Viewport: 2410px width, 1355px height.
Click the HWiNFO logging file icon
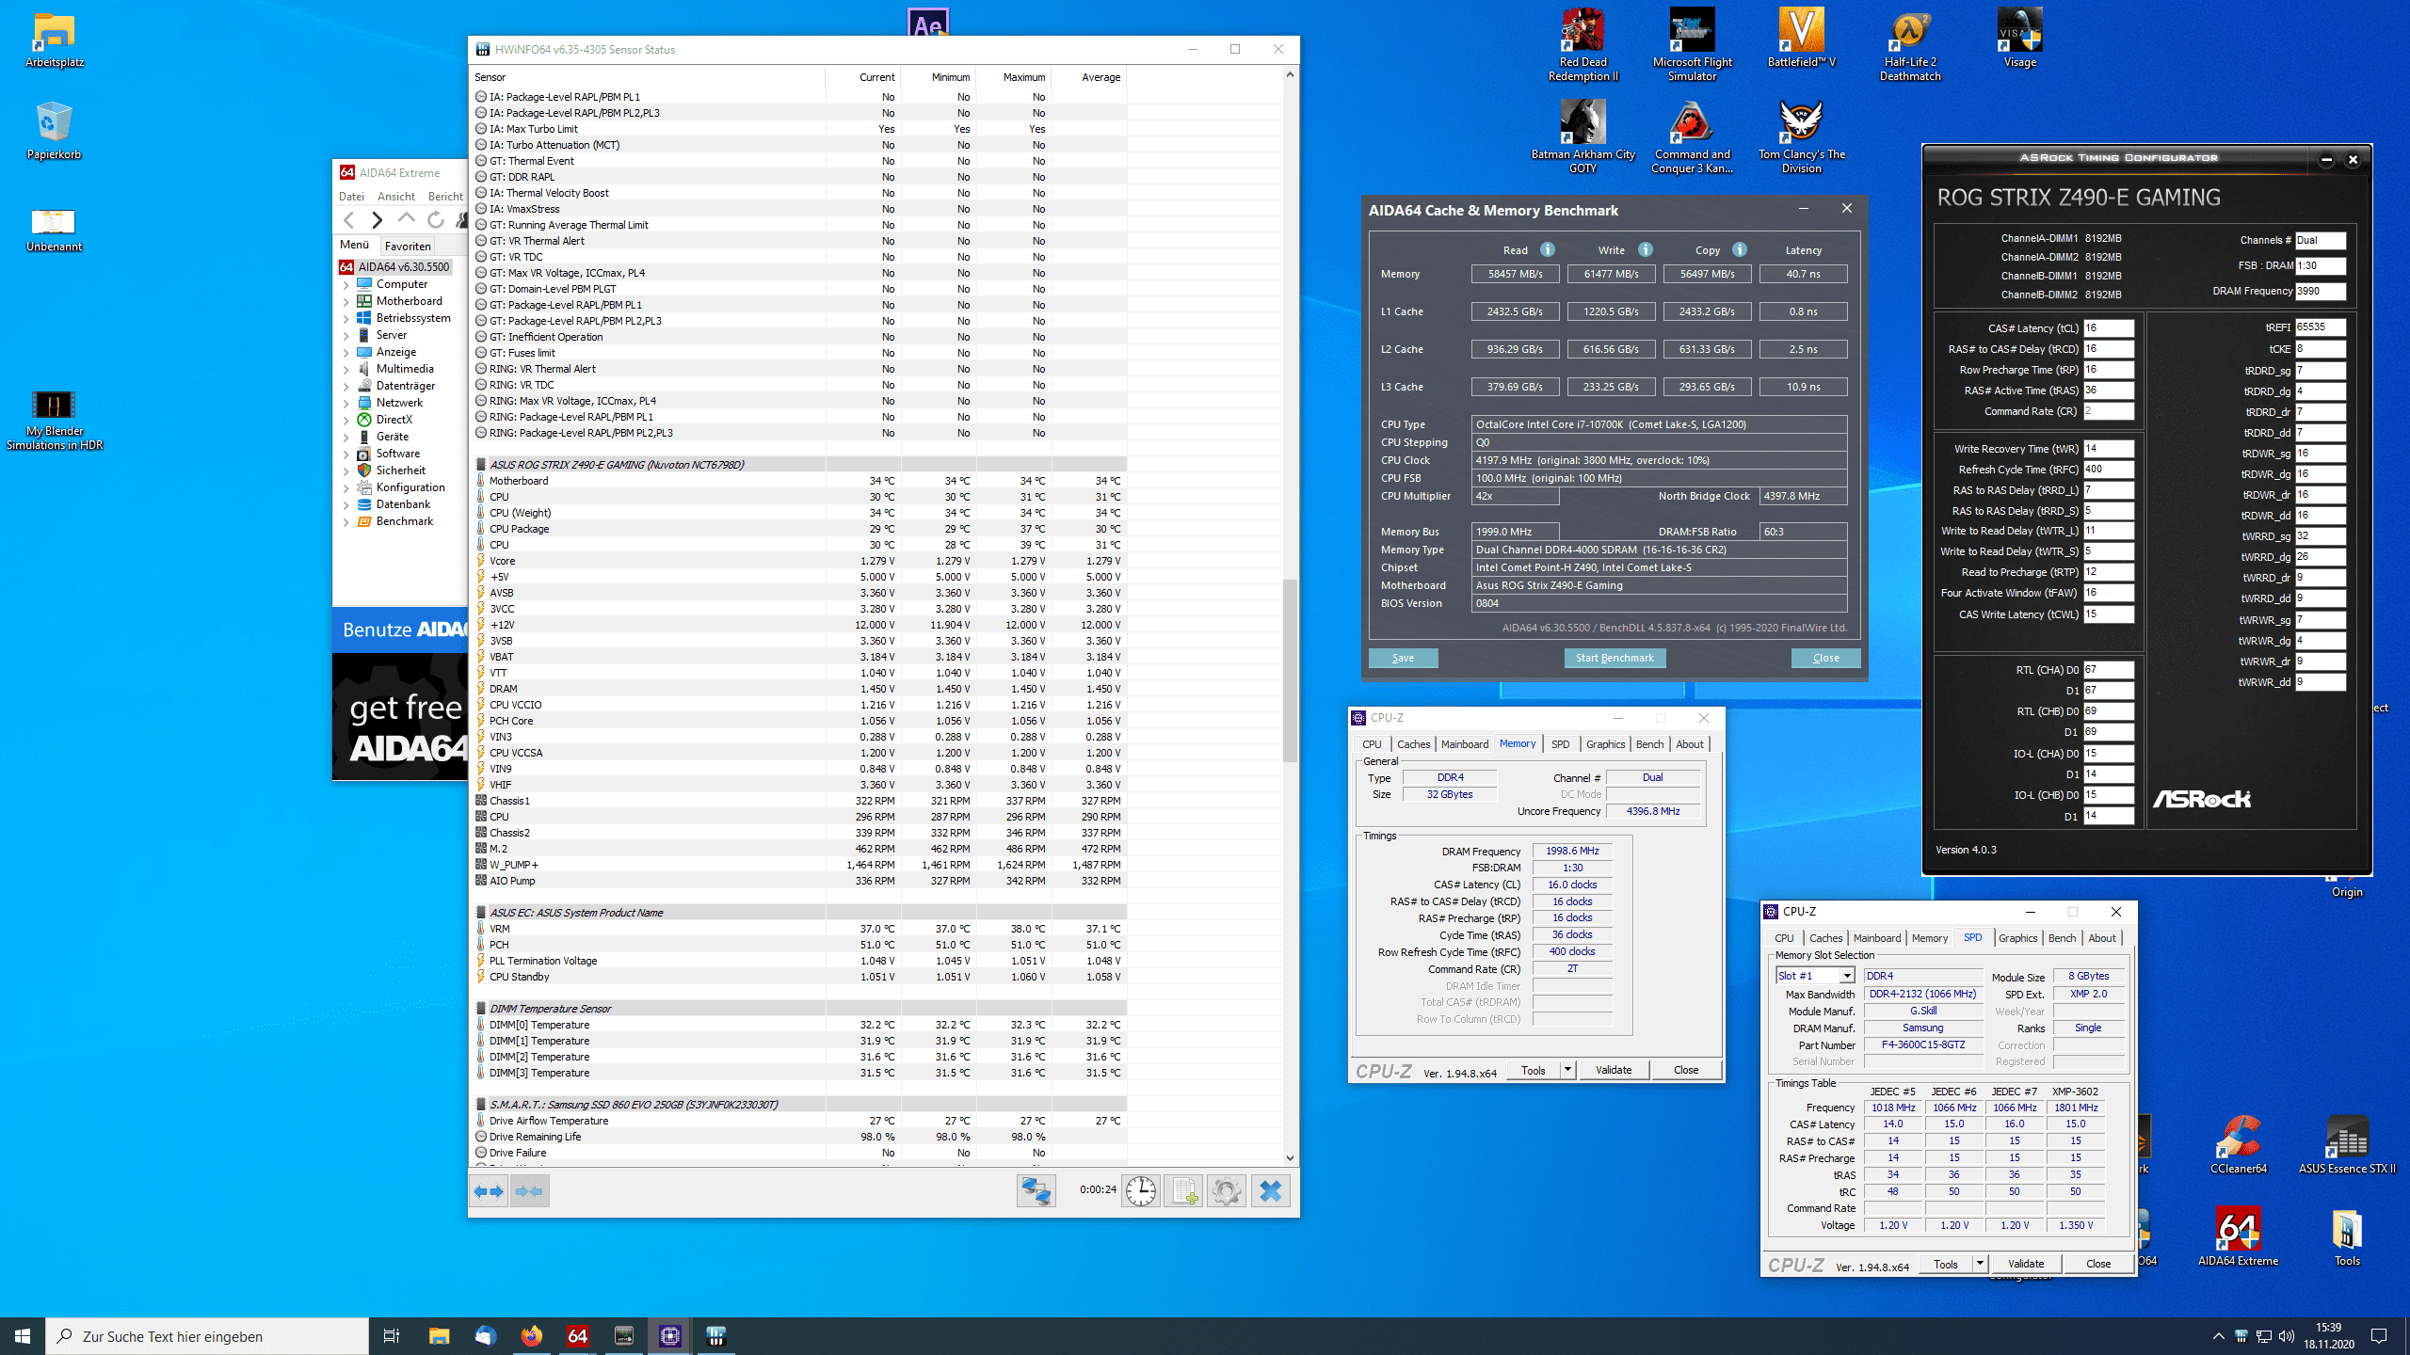pyautogui.click(x=1183, y=1191)
